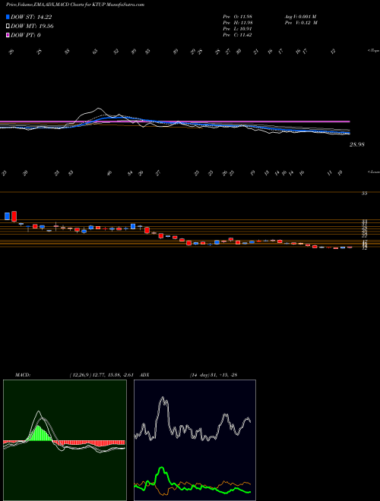
Task: Click the 'Pre L: 10.91' low value
Action: 238,29
